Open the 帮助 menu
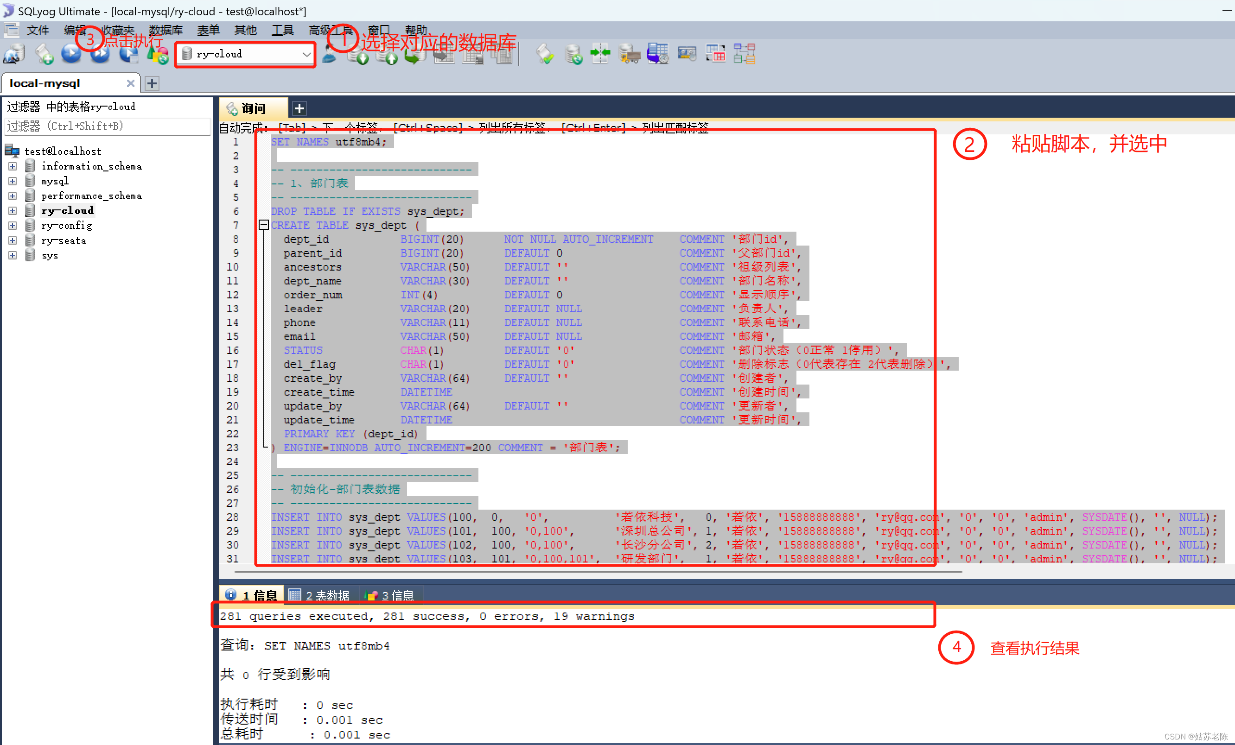Screen dimensions: 1235x745 [x=415, y=30]
